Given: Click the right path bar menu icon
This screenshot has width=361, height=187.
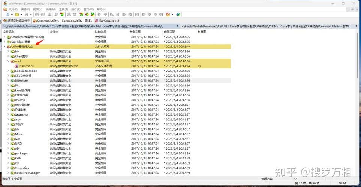Looking at the screenshot, I should pos(357,26).
